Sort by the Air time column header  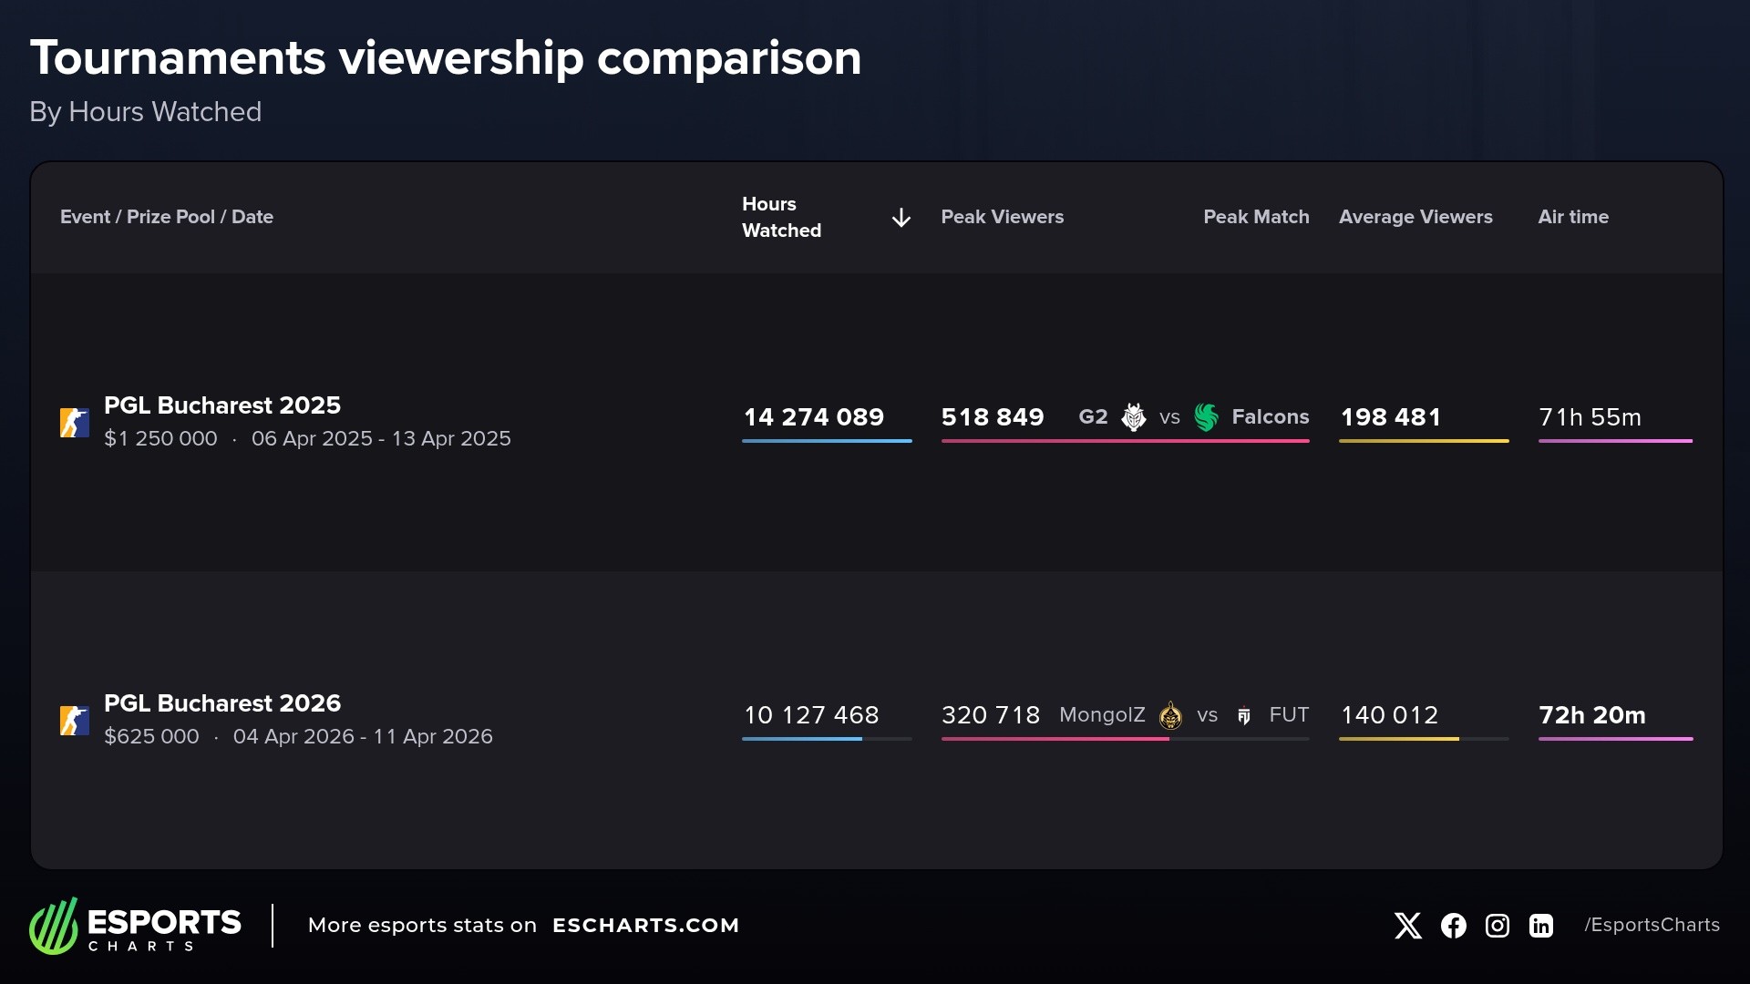tap(1573, 217)
